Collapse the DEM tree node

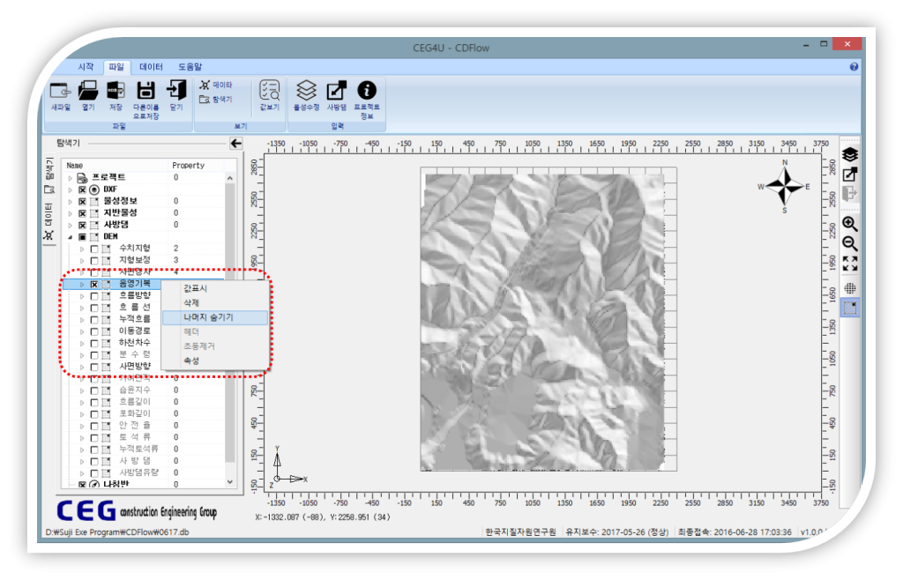tap(71, 237)
